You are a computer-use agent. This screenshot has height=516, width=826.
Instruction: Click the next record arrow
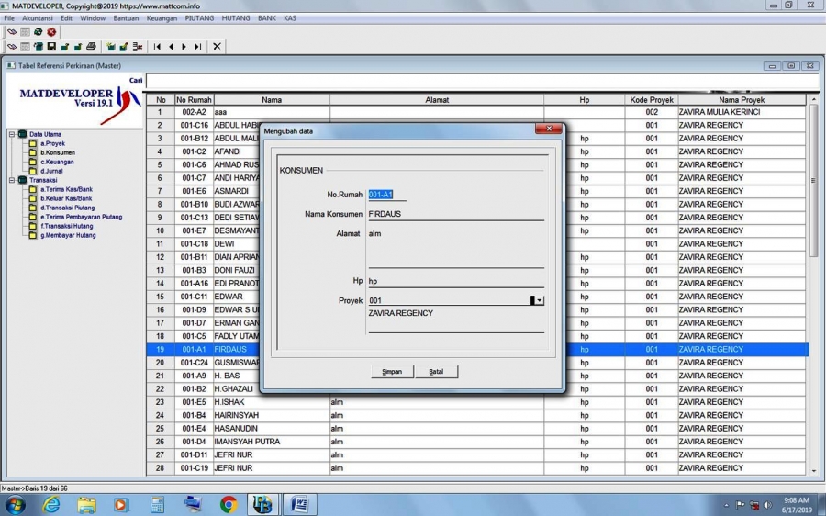pyautogui.click(x=184, y=46)
